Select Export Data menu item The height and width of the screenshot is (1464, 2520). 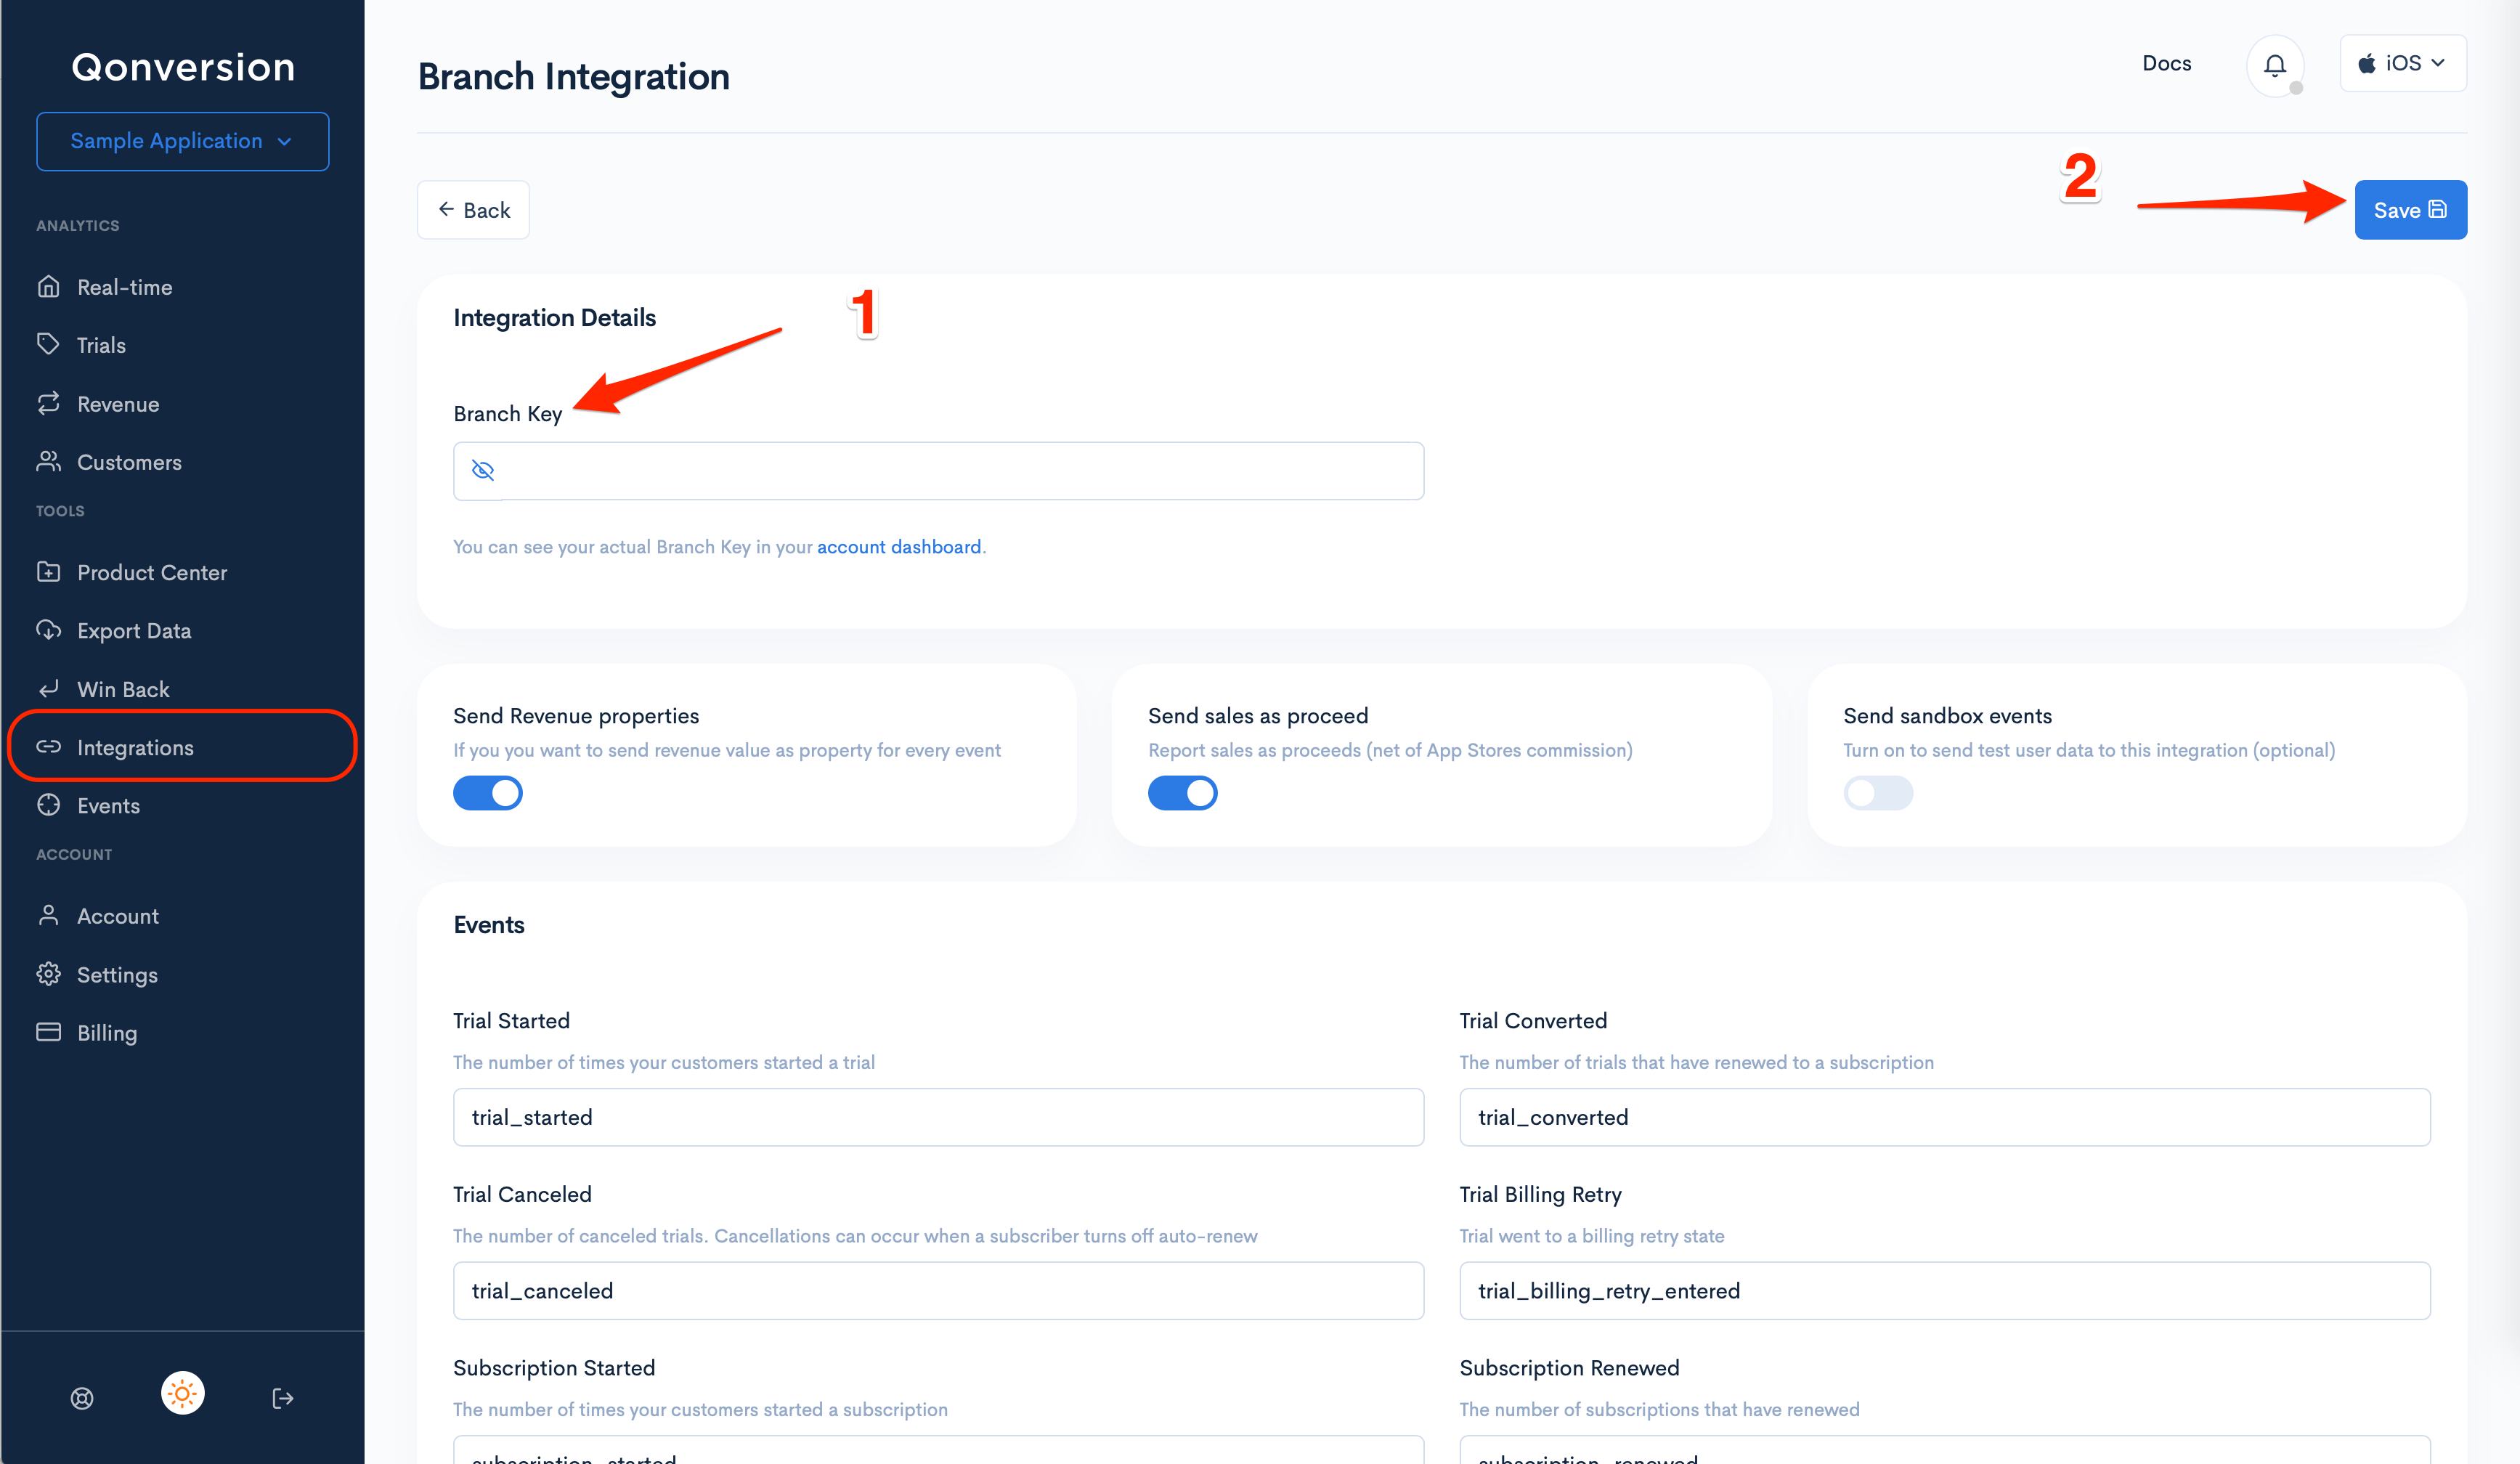click(134, 630)
